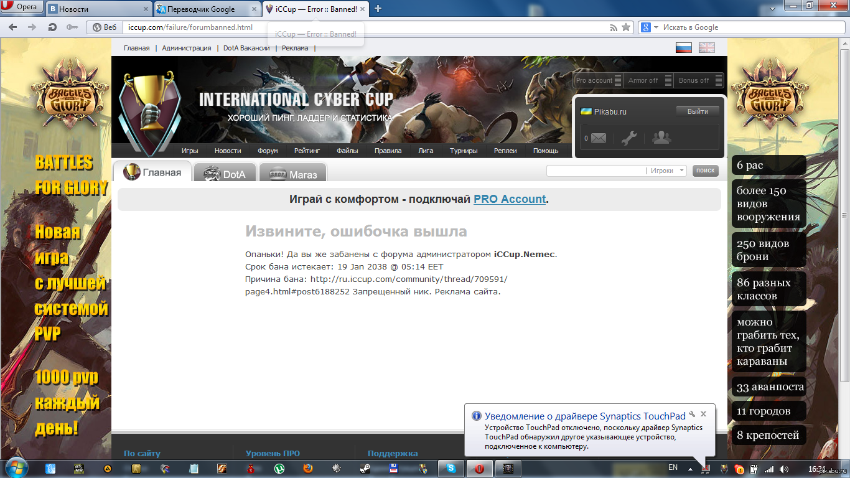850x478 pixels.
Task: Open the Лига navigation menu
Action: tap(426, 151)
